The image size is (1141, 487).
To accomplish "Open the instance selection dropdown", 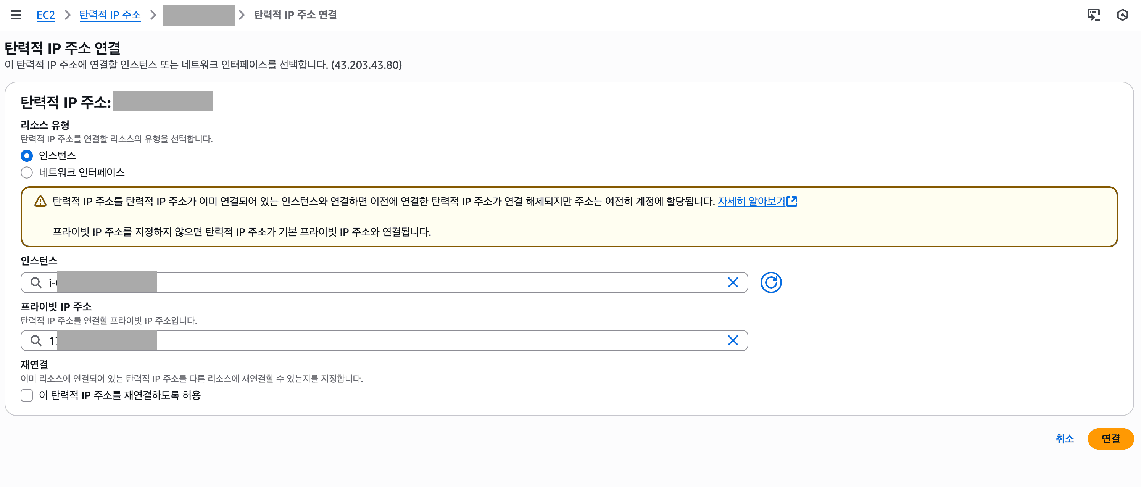I will 355,282.
